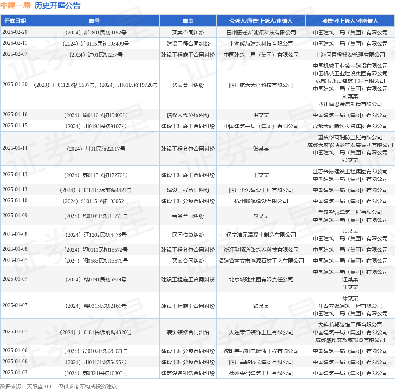Click plaintiff 福建省南安市鸿源石材工艺有限公司
Screen dimensions: 395x390
click(x=261, y=260)
